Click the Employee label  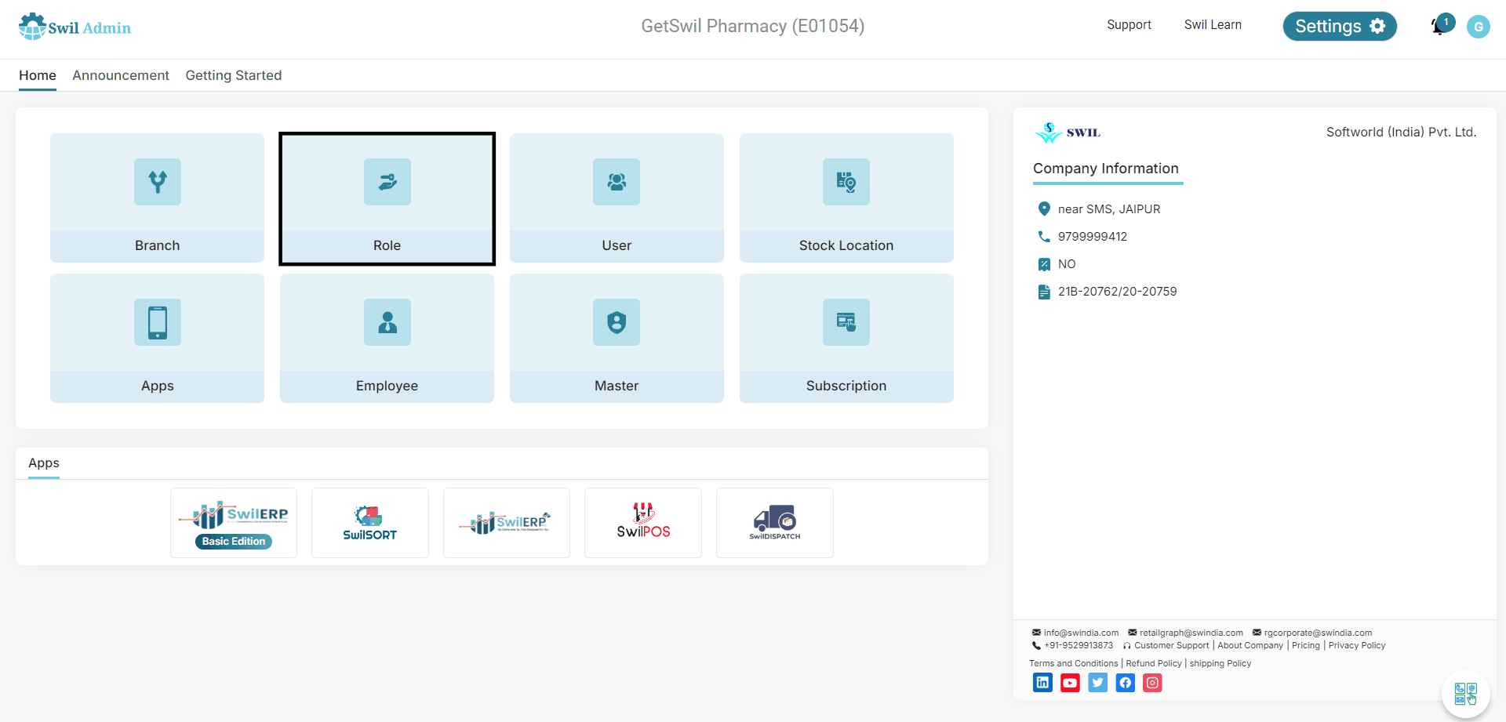(387, 386)
